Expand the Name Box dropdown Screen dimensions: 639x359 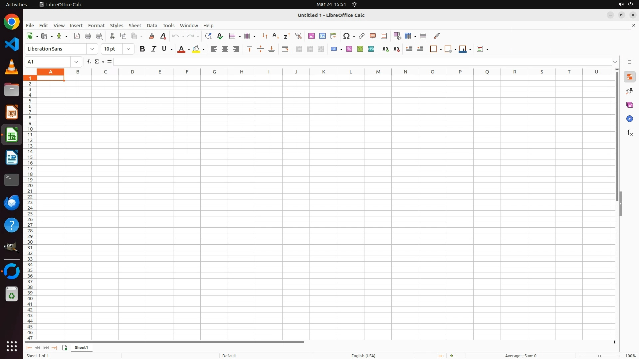click(76, 62)
